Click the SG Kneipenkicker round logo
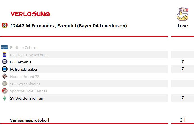The height and width of the screenshot is (131, 194). point(4,84)
